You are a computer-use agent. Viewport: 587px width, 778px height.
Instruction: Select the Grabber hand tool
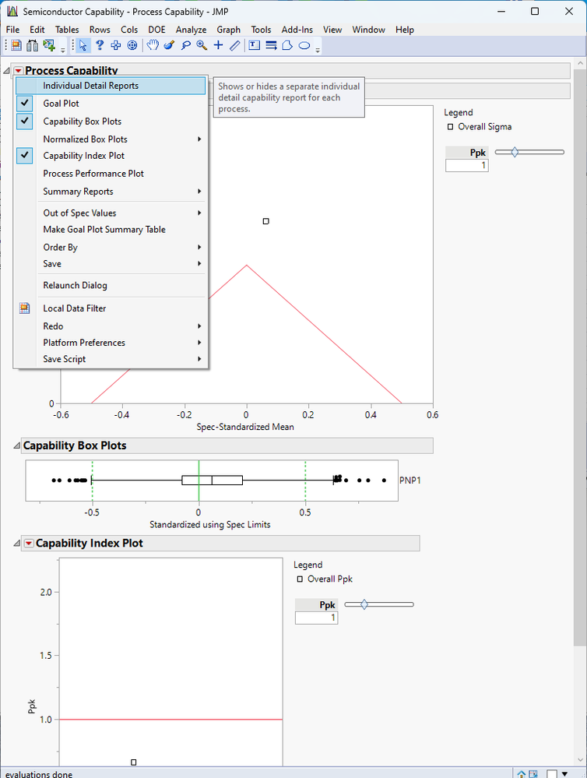pos(153,46)
